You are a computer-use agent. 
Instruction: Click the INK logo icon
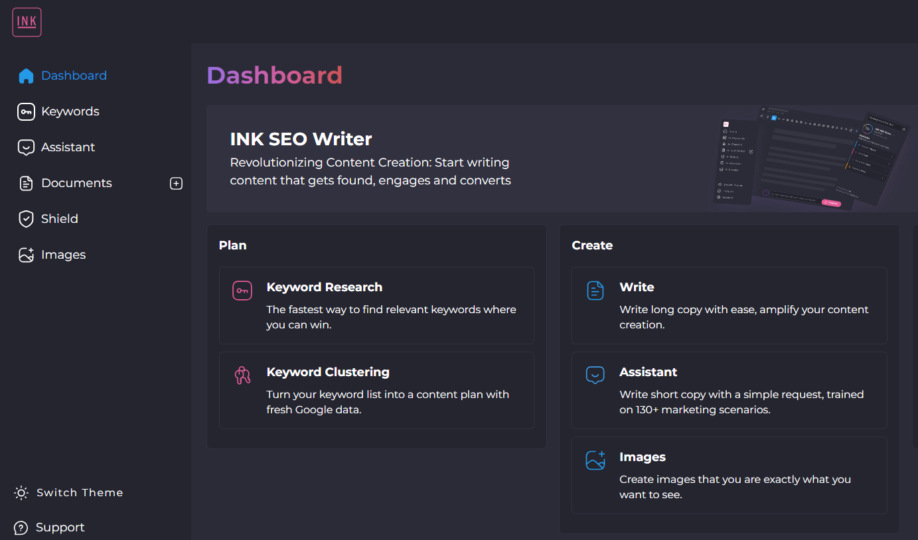(x=27, y=22)
